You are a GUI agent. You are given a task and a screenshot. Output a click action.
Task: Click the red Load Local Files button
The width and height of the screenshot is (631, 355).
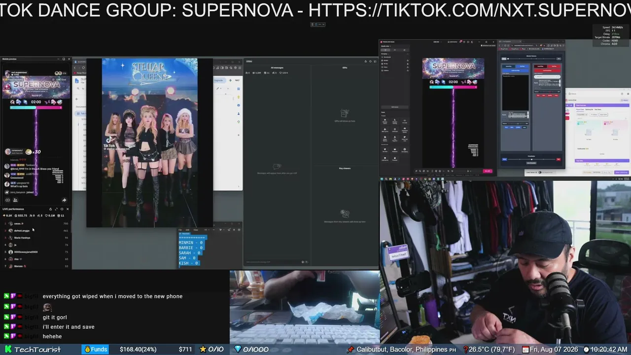pos(547,71)
